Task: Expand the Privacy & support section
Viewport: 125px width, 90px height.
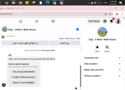Action: [102, 76]
